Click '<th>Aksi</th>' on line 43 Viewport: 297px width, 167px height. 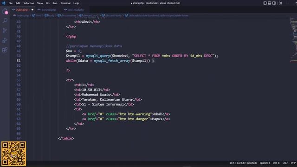pyautogui.click(x=87, y=22)
